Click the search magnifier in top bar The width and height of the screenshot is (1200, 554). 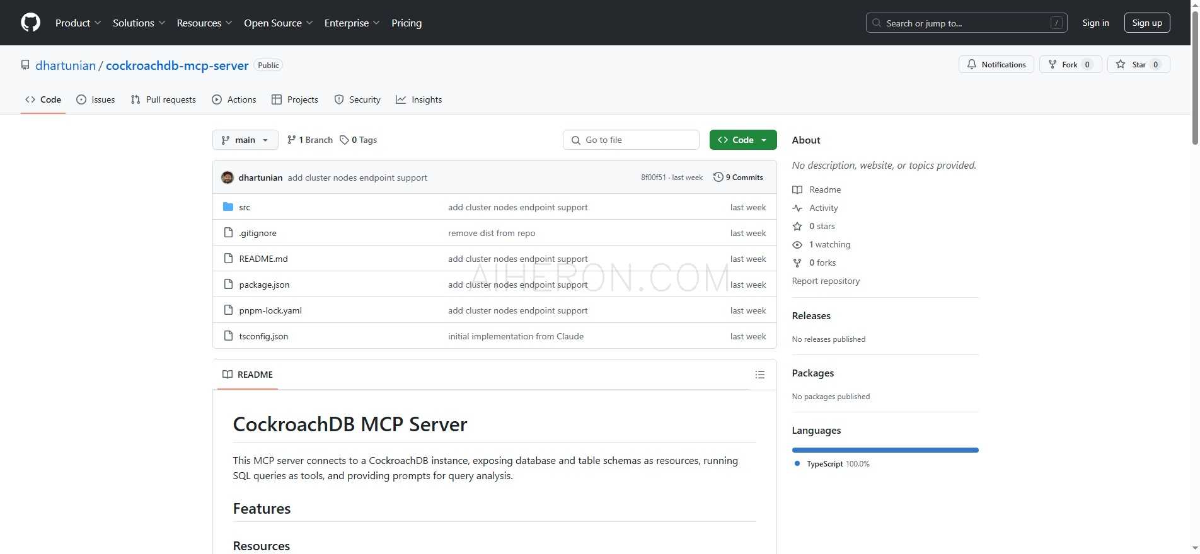tap(877, 23)
